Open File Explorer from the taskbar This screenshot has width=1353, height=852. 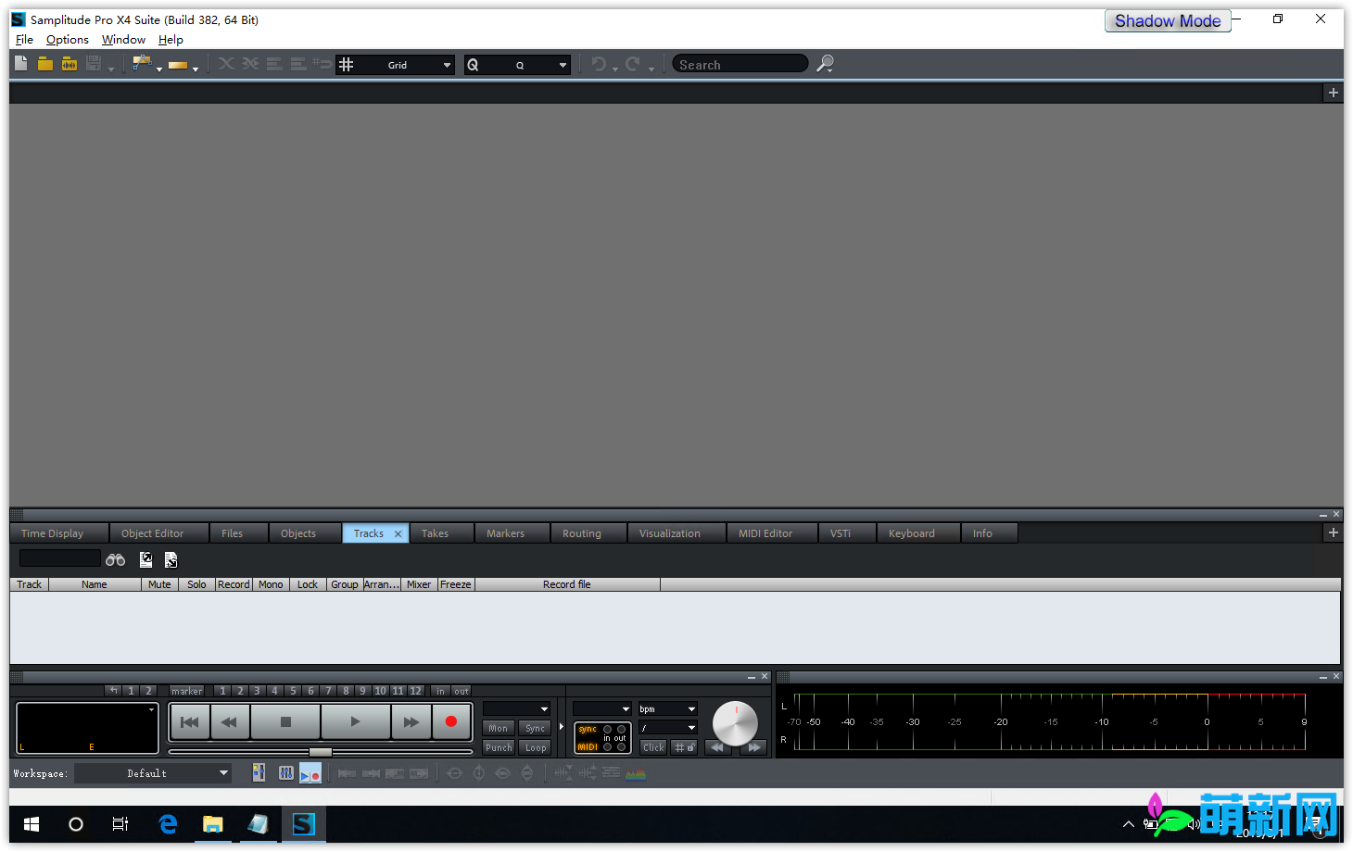tap(213, 823)
